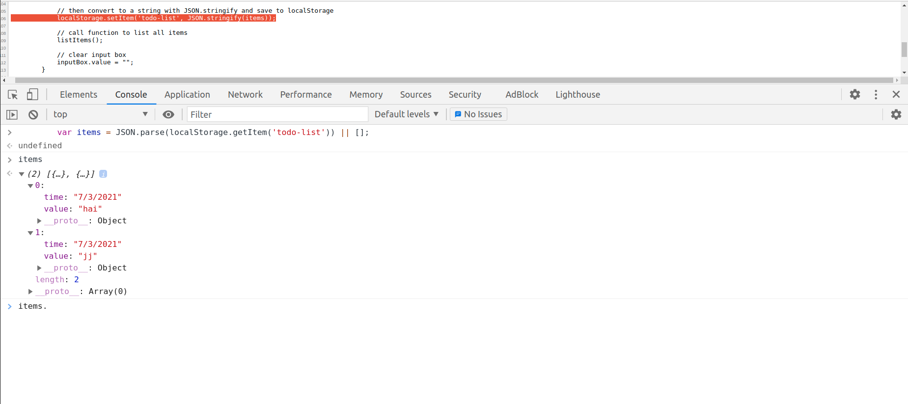This screenshot has height=404, width=908.
Task: Switch to the Elements tab
Action: (79, 95)
